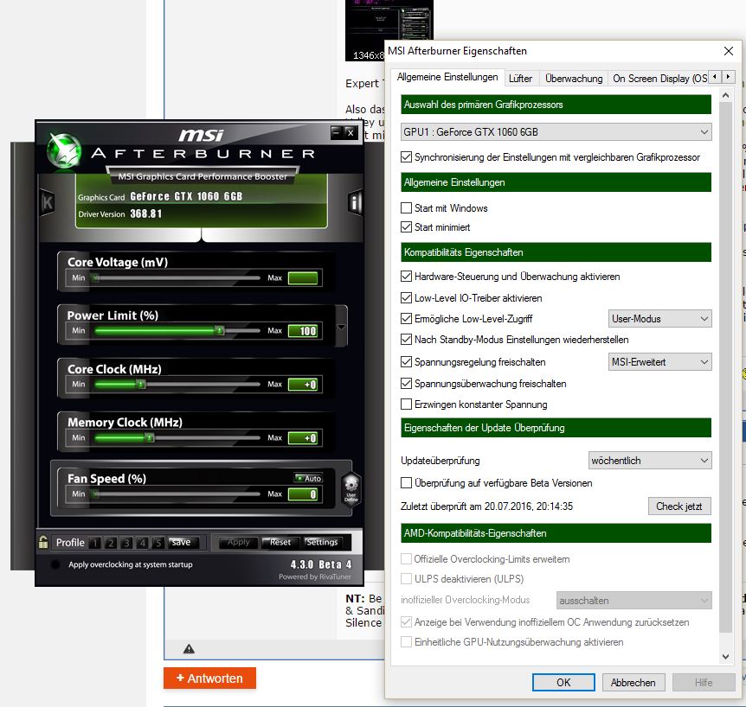
Task: Switch to the Lüfter tab
Action: 520,79
